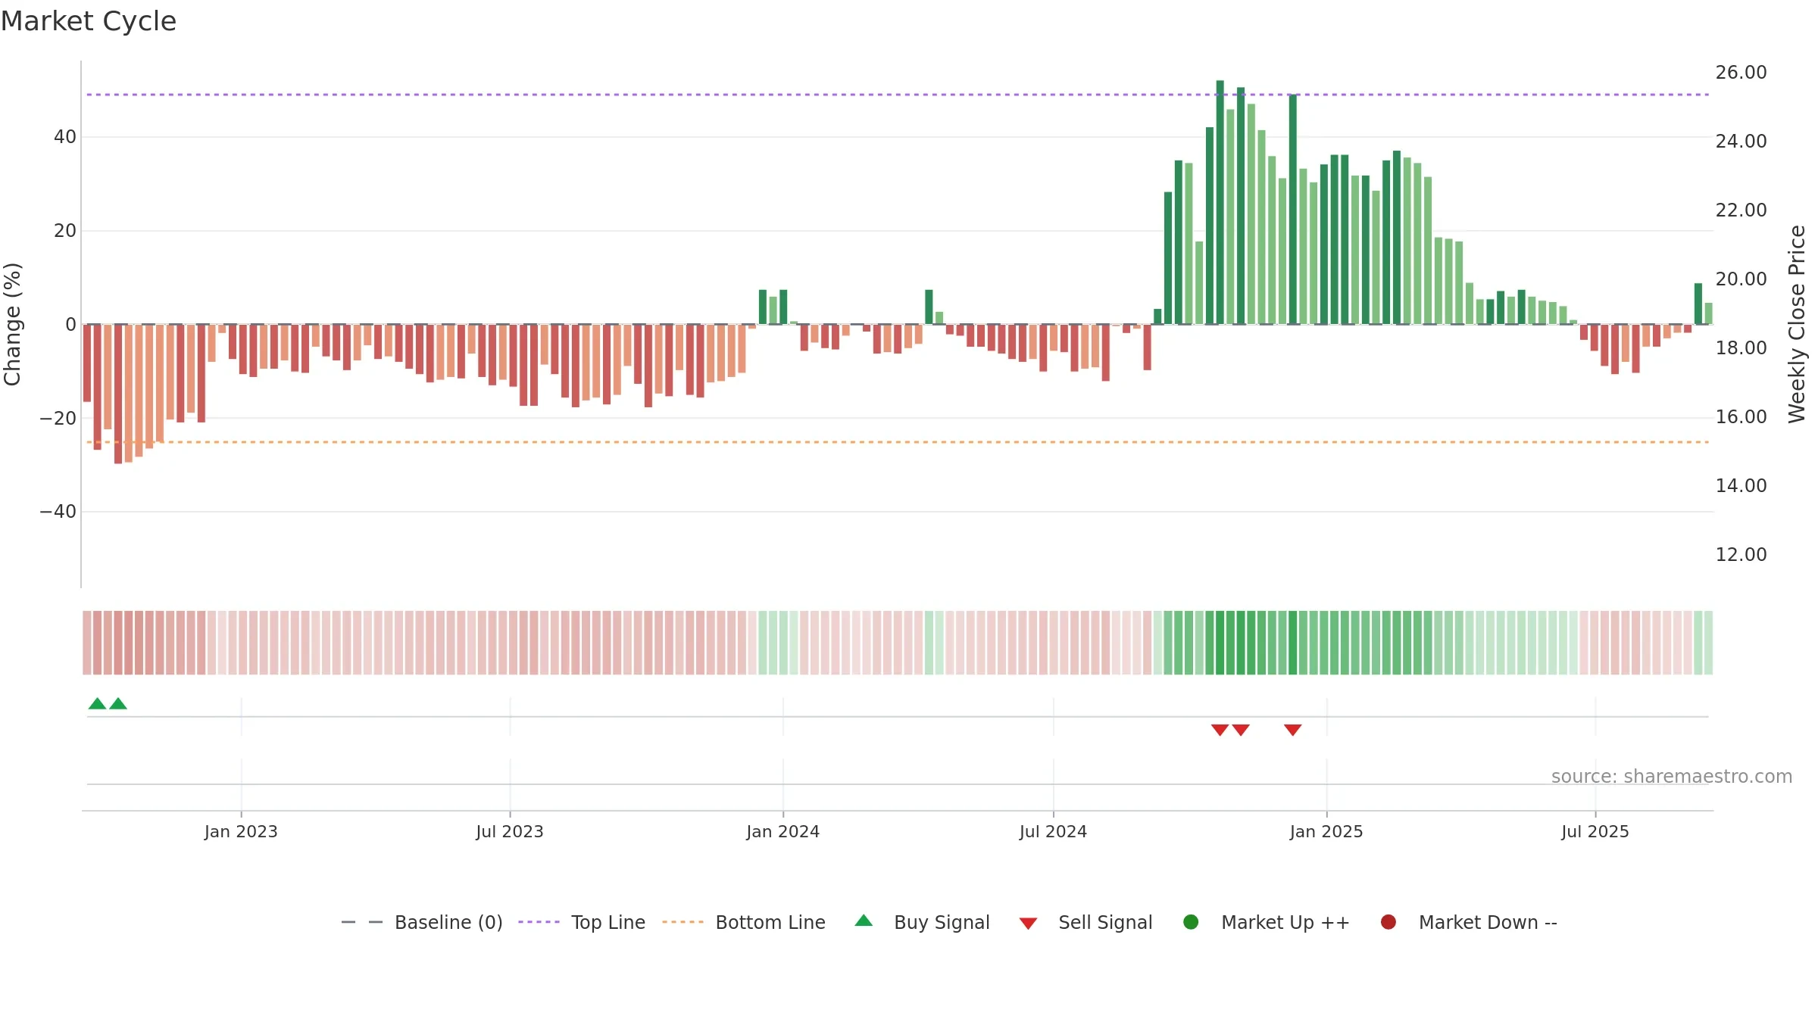Click the orange dotted Bottom Line legend sample
Image resolution: width=1818 pixels, height=1022 pixels.
[683, 922]
